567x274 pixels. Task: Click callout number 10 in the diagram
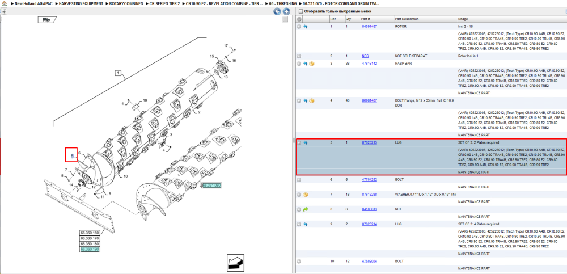click(x=125, y=176)
